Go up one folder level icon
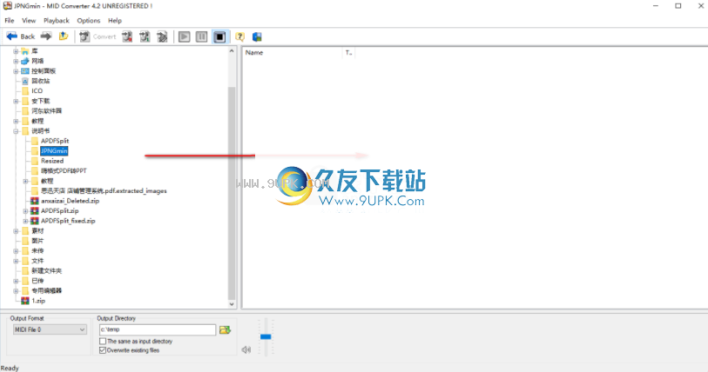 point(64,37)
